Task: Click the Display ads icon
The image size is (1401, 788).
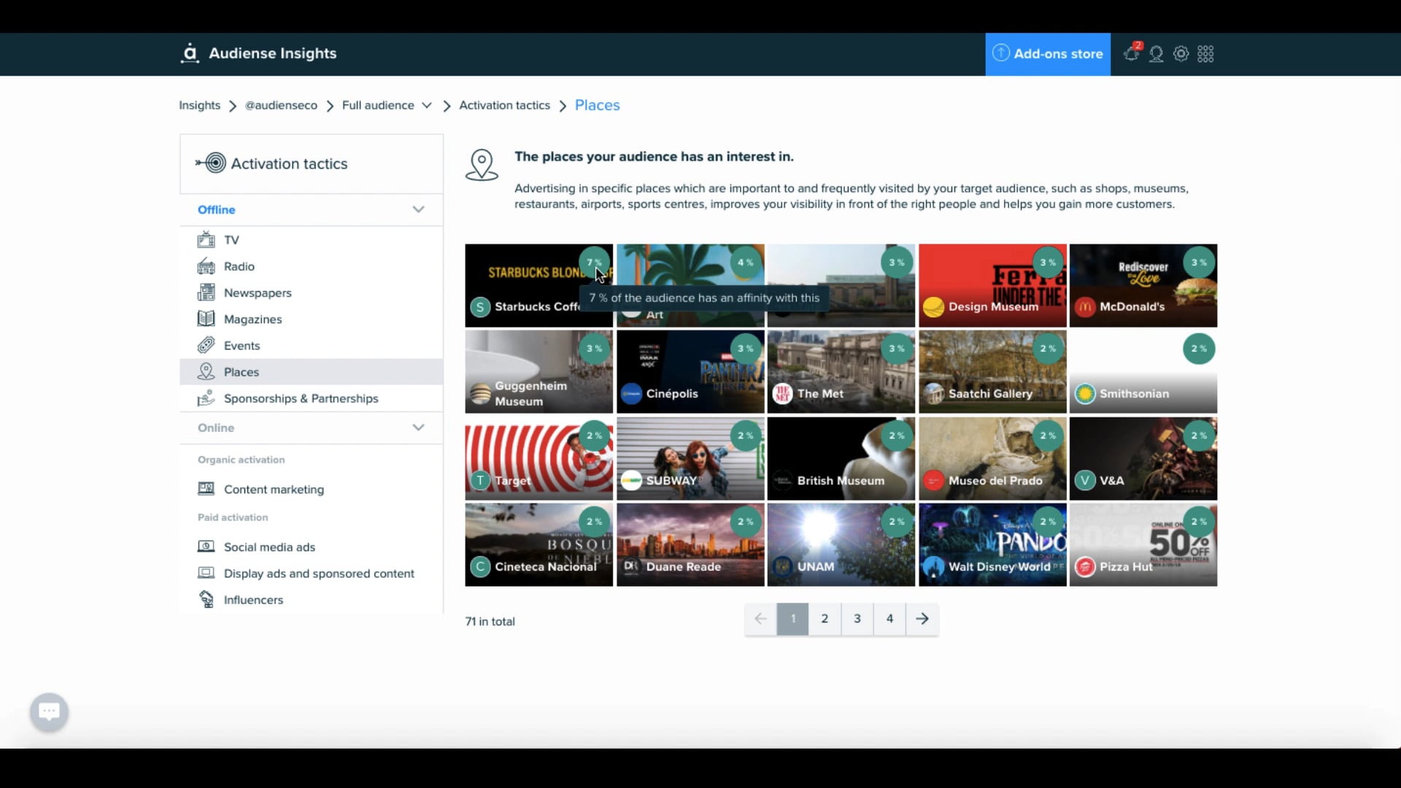Action: tap(207, 573)
